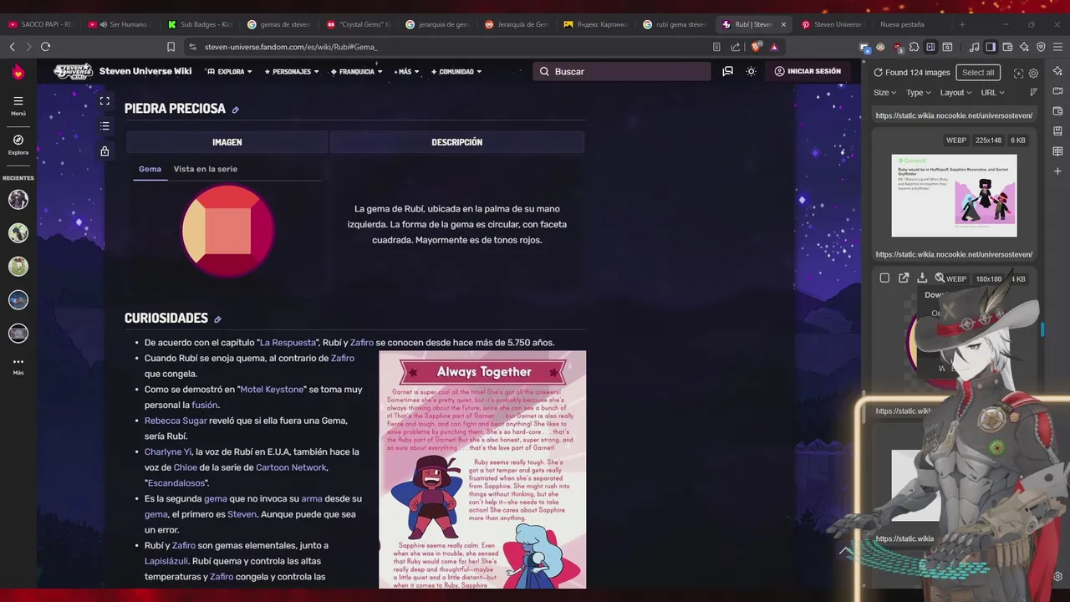Expand the FRANQUICIA dropdown menu
The width and height of the screenshot is (1070, 602).
tap(356, 72)
